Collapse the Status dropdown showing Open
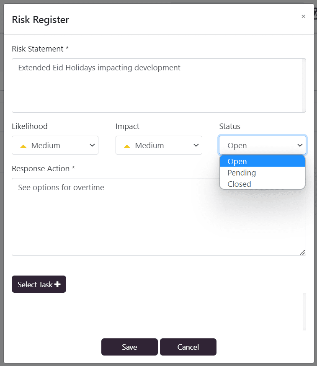 (263, 145)
